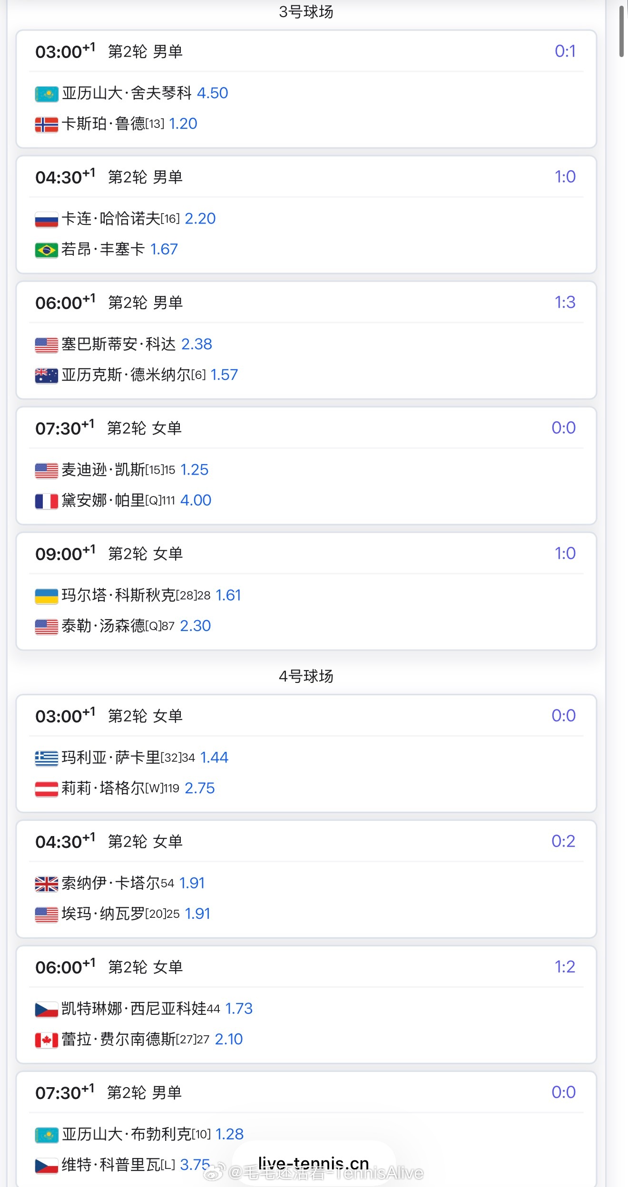Screen dimensions: 628x1187
Task: Select odds 2.75 for 莉莉·塔格尔
Action: point(200,788)
